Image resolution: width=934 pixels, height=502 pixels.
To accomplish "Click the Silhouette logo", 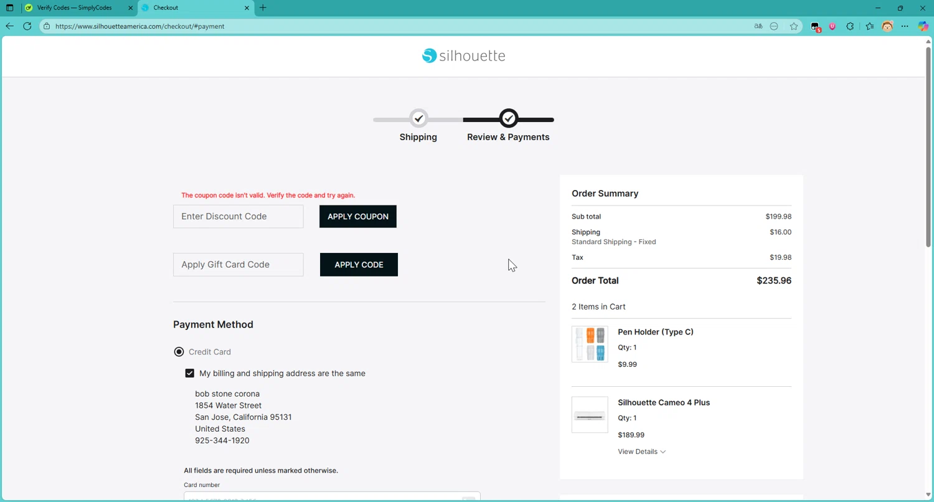I will 463,55.
